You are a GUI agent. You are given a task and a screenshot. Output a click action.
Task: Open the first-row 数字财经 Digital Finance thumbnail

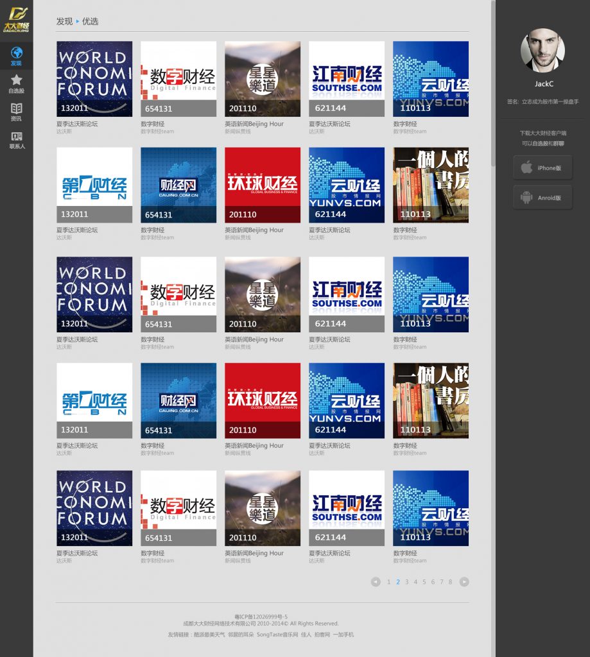[x=178, y=79]
